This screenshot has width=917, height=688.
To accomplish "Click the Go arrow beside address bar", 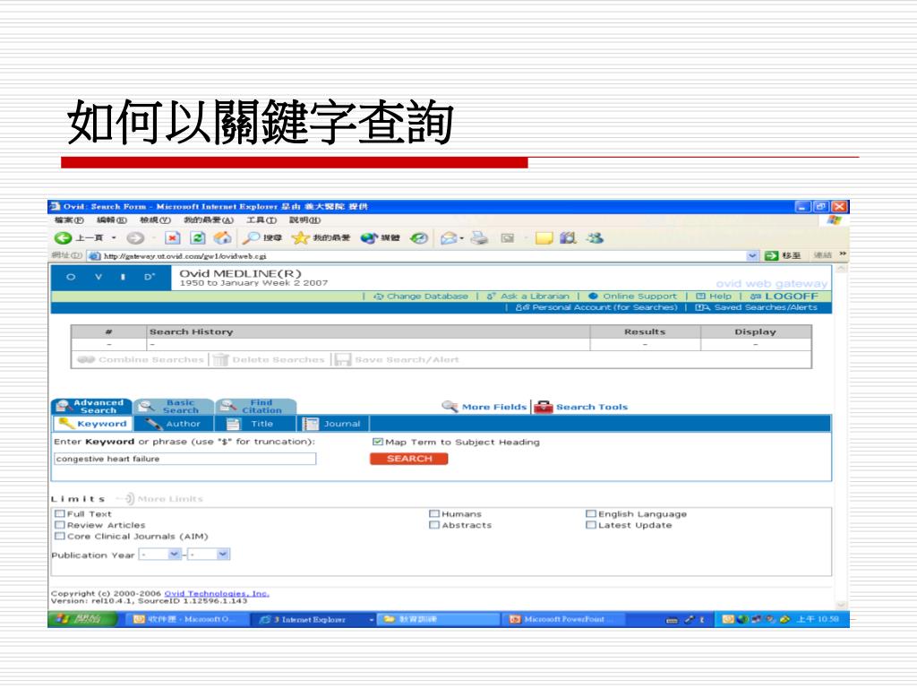I will click(x=772, y=255).
